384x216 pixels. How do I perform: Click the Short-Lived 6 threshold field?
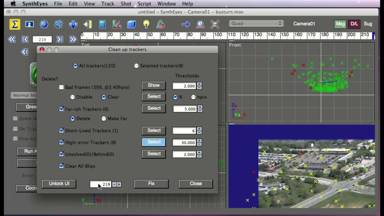(184, 131)
